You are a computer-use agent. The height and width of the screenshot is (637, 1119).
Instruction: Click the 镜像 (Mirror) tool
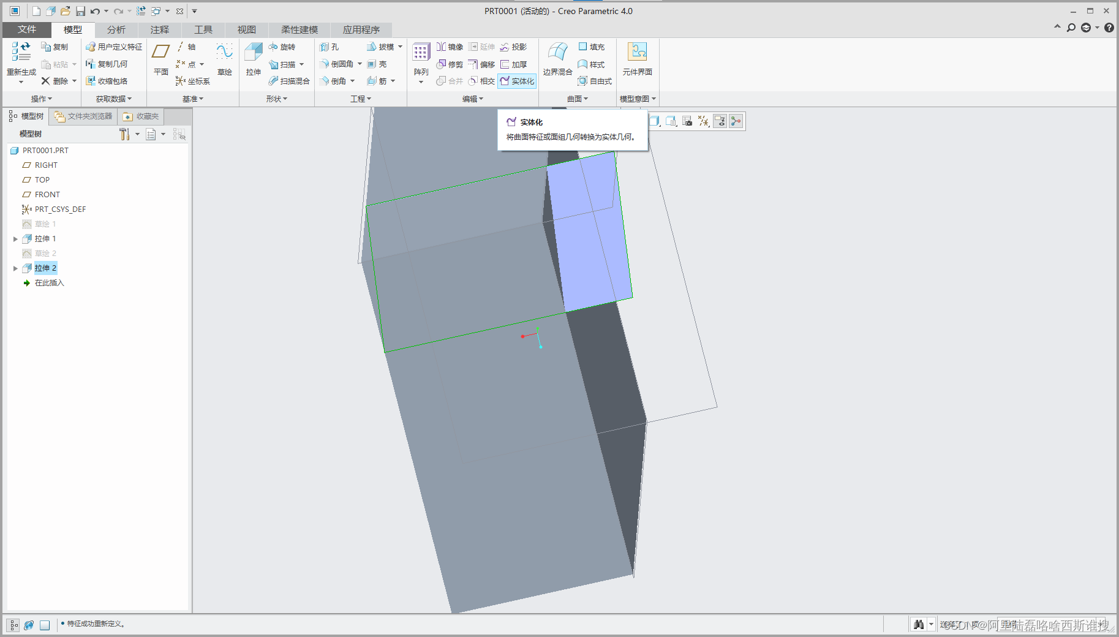coord(450,47)
